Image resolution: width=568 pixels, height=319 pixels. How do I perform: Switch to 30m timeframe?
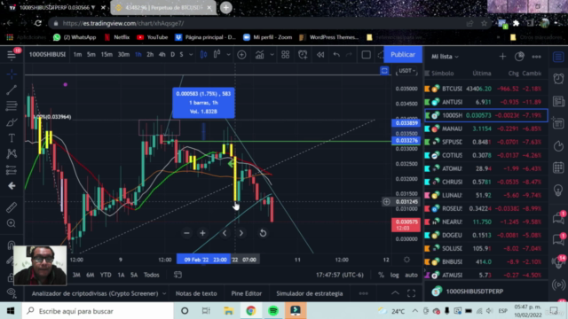pyautogui.click(x=123, y=55)
